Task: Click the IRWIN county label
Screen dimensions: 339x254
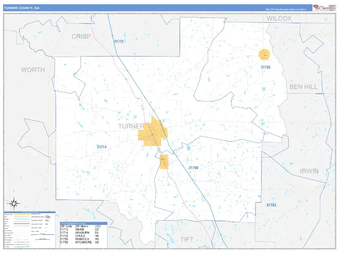Action: coord(309,171)
